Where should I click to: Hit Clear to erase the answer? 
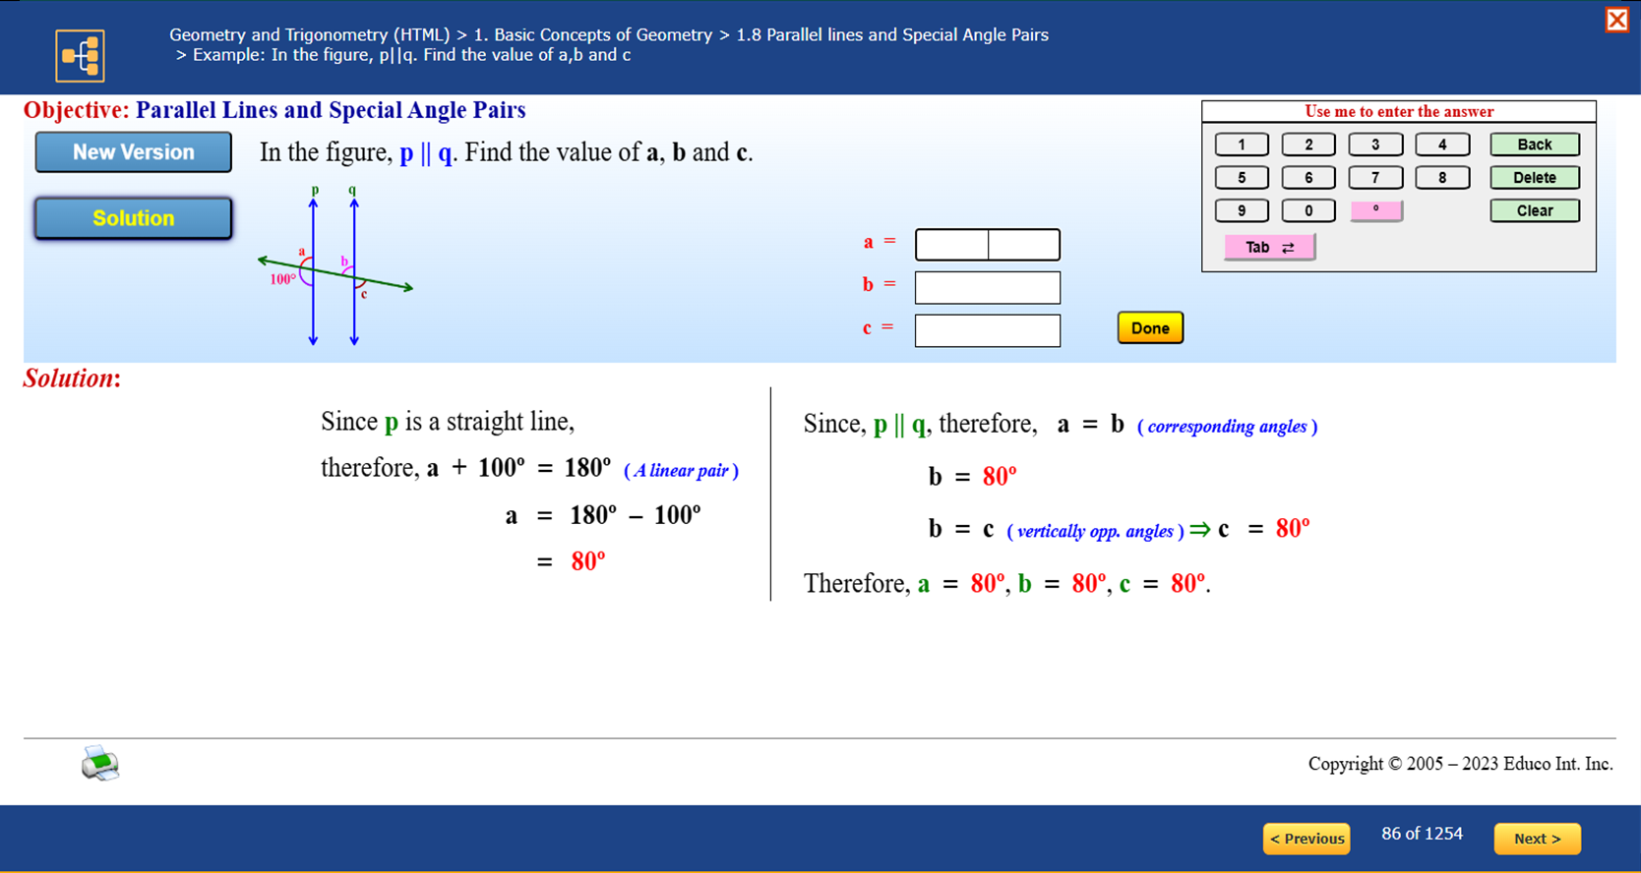pyautogui.click(x=1534, y=210)
